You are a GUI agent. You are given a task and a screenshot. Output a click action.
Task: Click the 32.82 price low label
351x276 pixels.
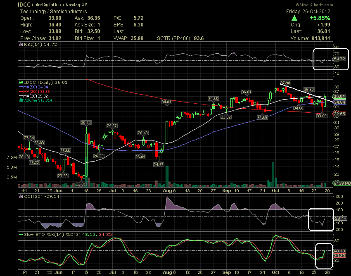(x=225, y=117)
